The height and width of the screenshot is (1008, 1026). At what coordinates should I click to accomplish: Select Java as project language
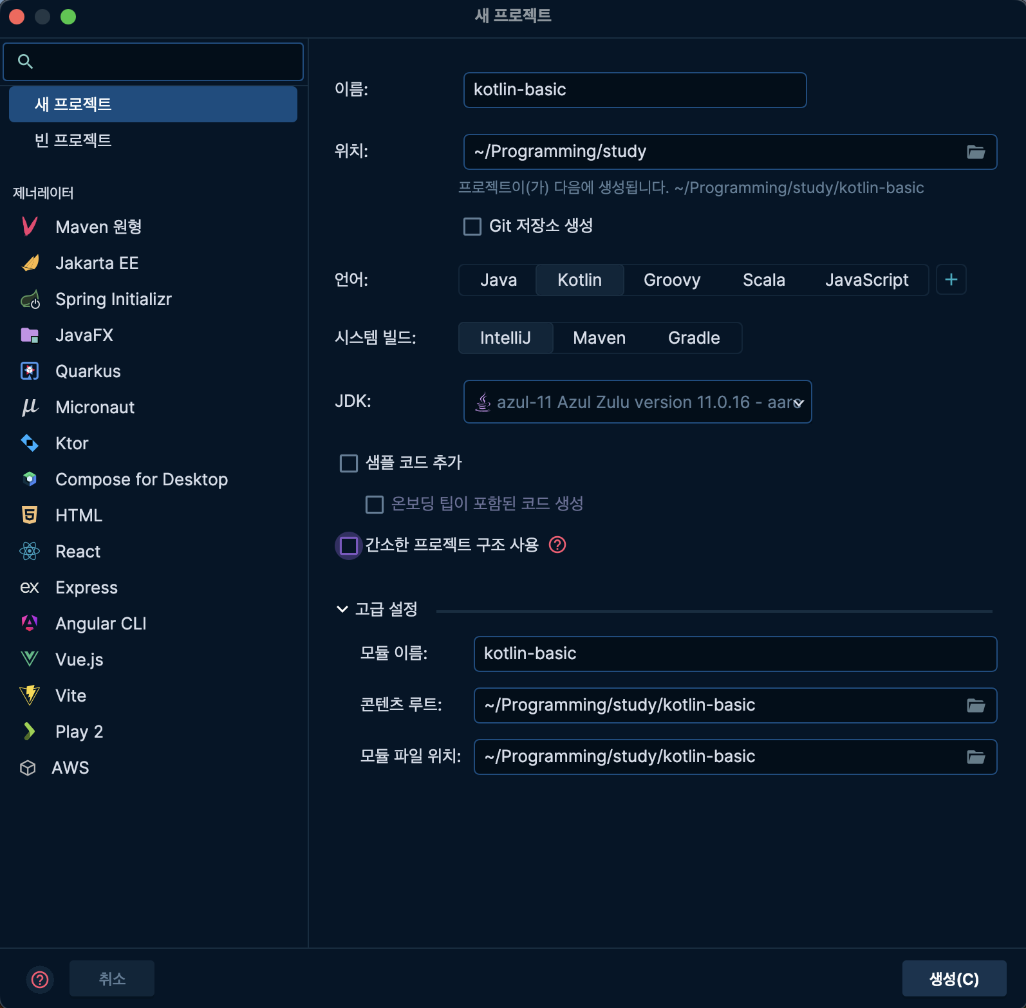point(498,280)
